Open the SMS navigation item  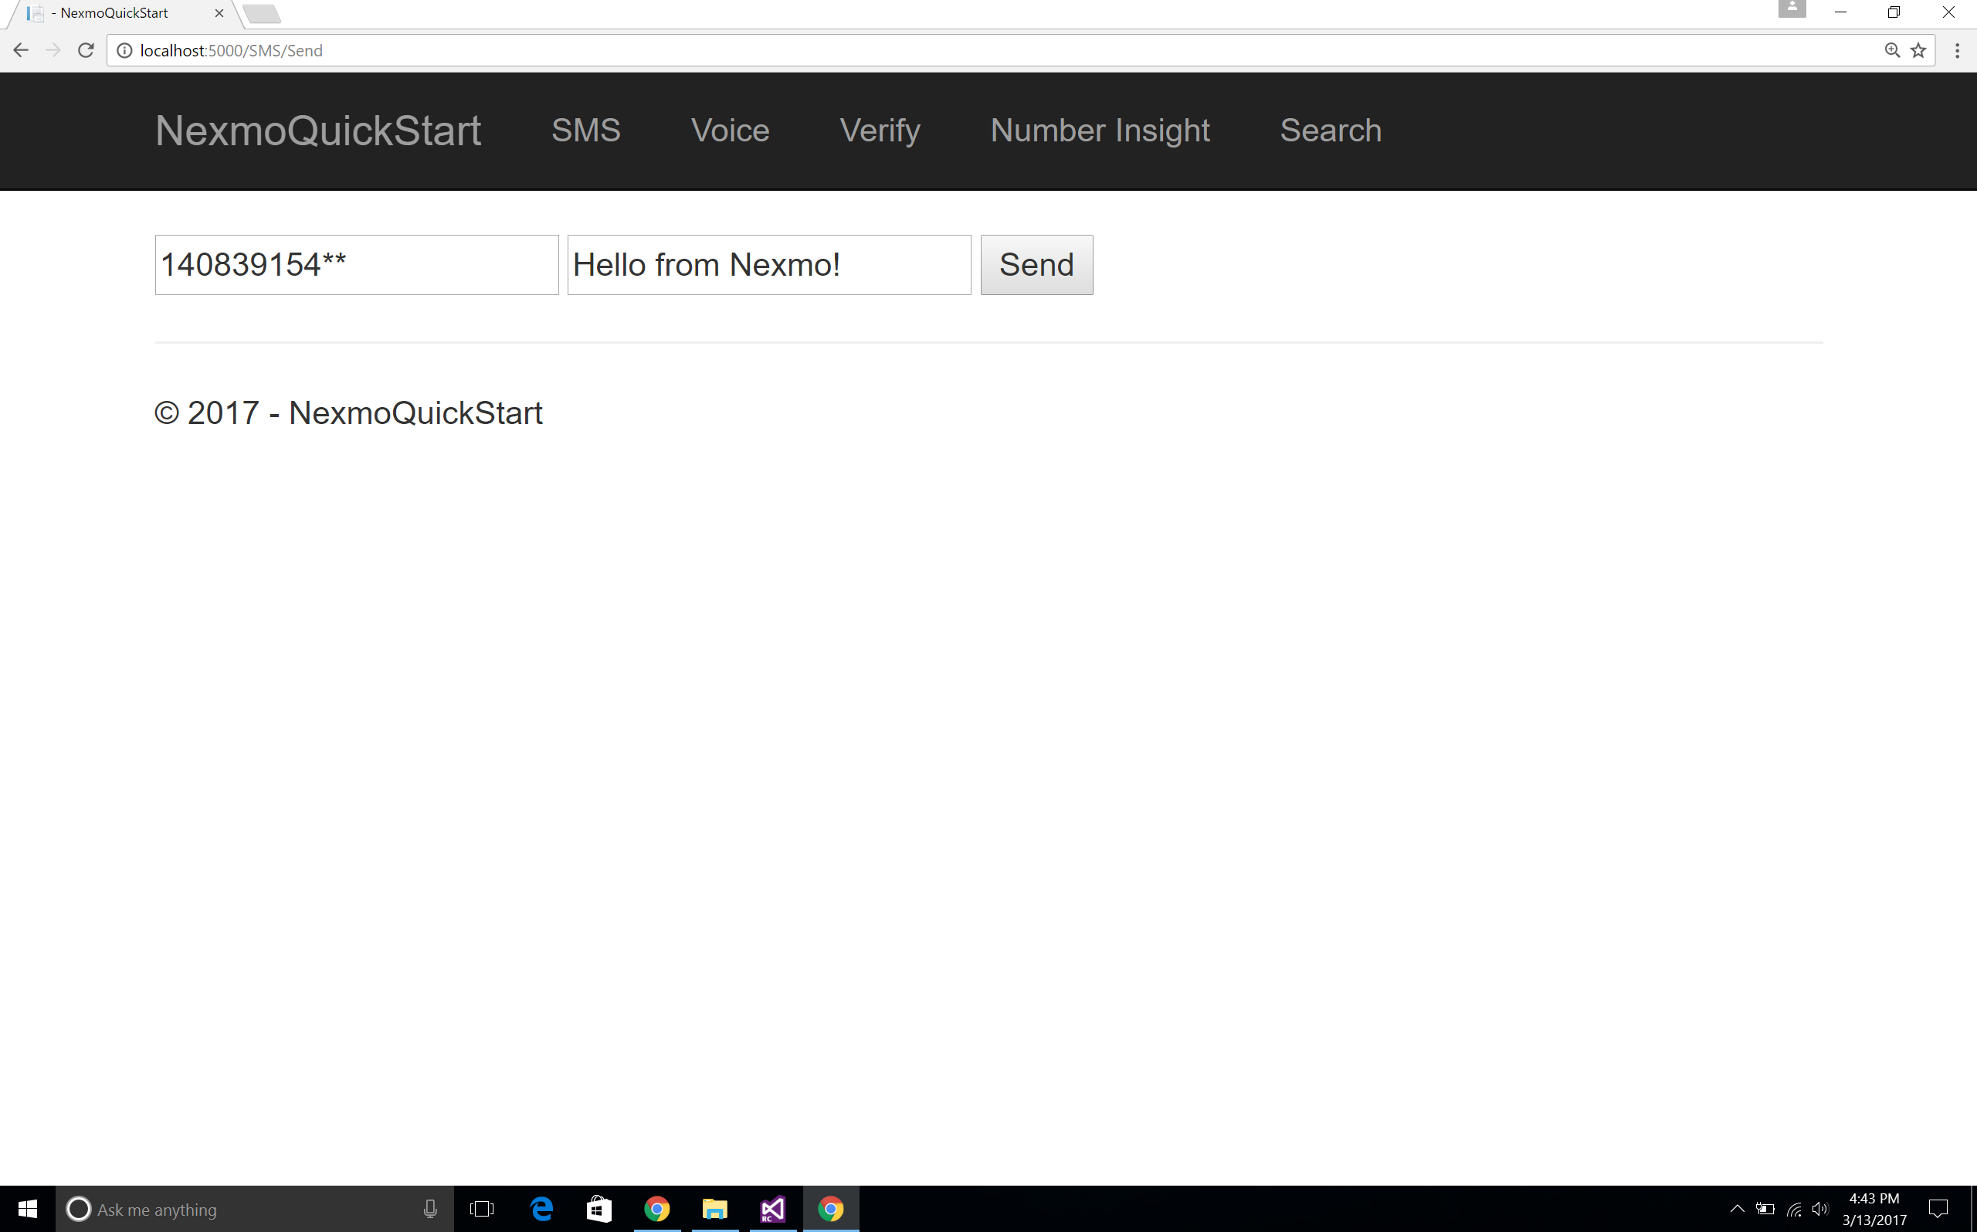(x=585, y=131)
